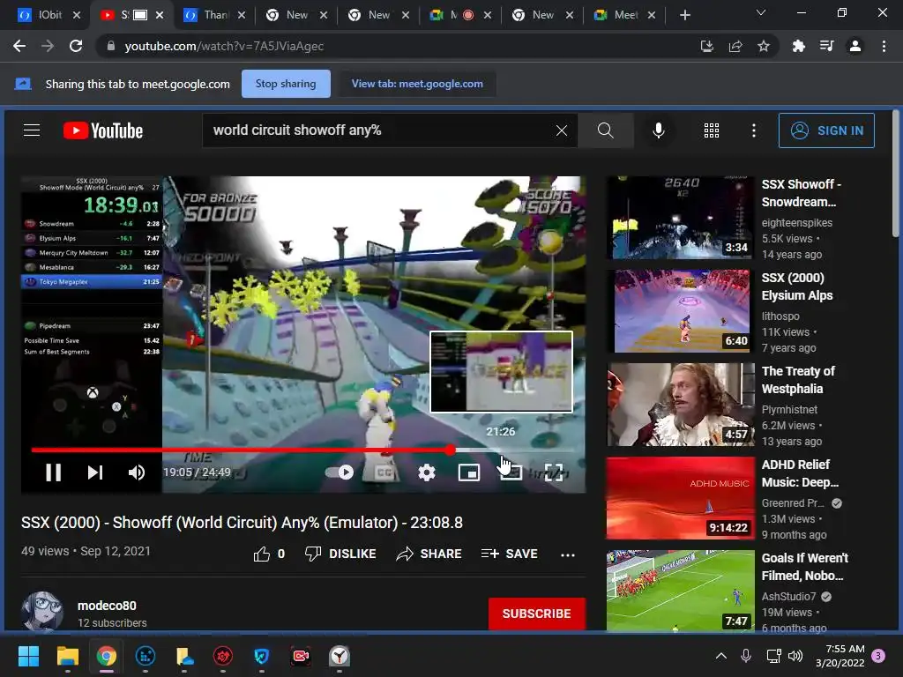This screenshot has height=677, width=903.
Task: Click install app icon in address bar
Action: [x=707, y=46]
